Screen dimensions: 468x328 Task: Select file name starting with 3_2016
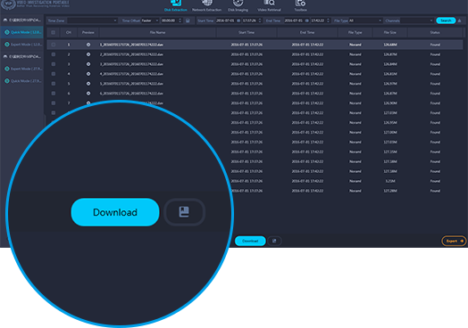(x=131, y=64)
